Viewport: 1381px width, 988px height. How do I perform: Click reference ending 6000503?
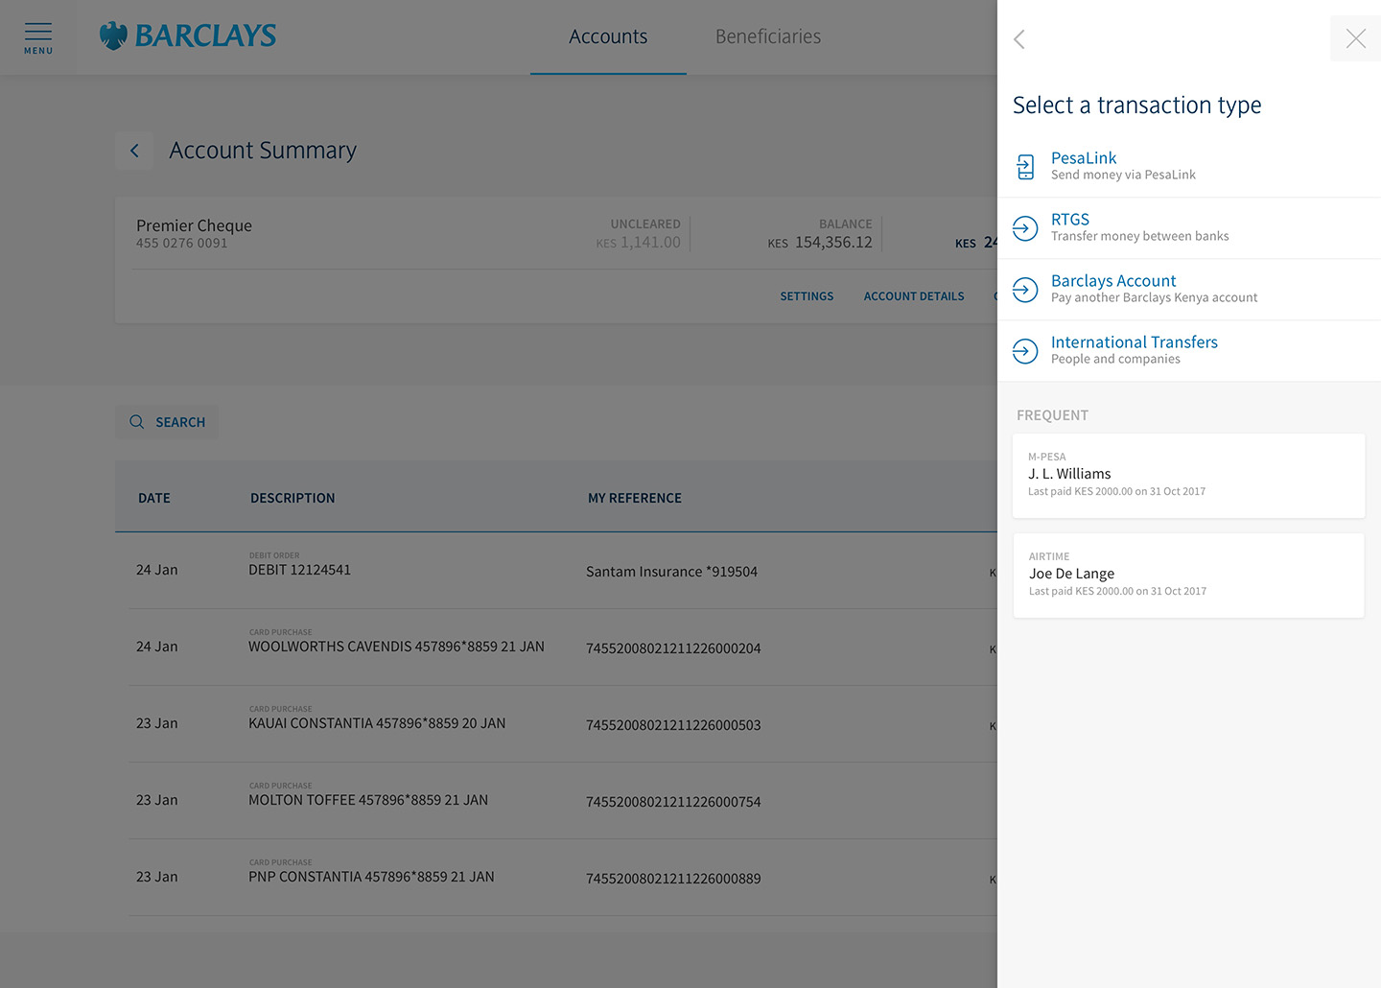[x=673, y=725]
